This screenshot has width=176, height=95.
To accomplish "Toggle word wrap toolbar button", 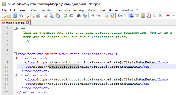I will tap(119, 16).
